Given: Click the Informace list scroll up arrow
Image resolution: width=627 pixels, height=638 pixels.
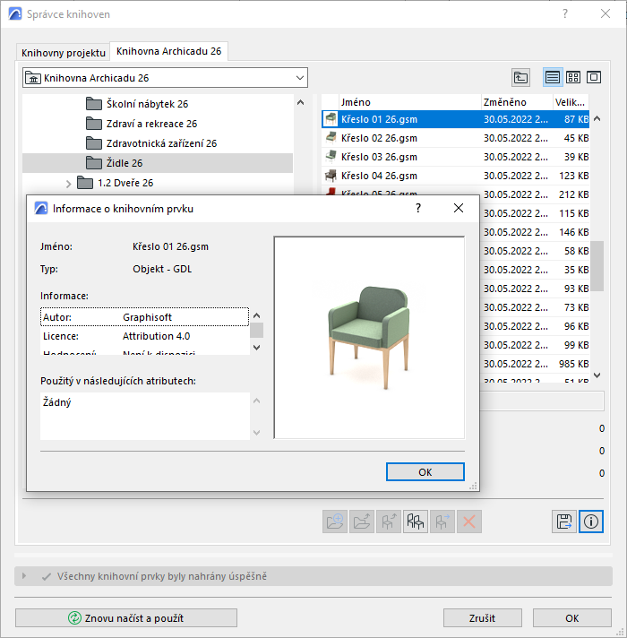Looking at the screenshot, I should point(256,315).
